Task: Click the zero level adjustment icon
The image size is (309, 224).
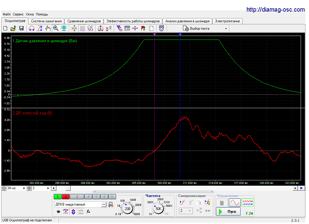Action: (108, 29)
